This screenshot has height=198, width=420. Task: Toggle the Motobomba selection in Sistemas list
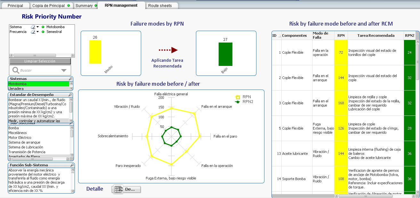pos(38,84)
